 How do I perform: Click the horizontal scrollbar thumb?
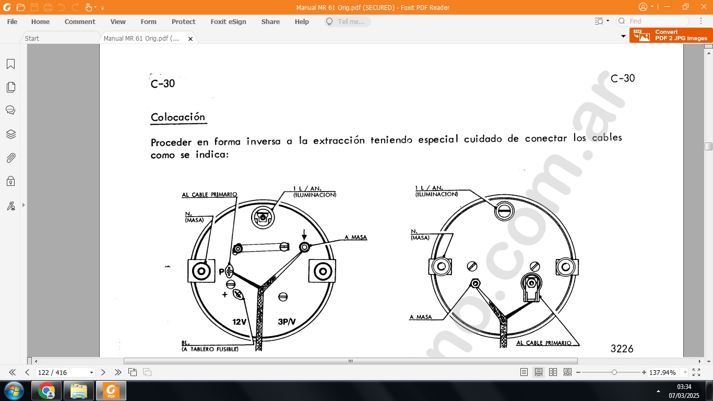[351, 361]
